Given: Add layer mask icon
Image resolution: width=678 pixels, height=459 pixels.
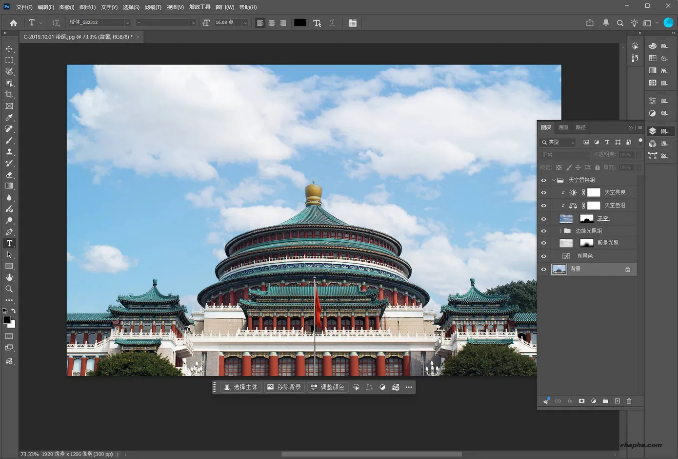Looking at the screenshot, I should click(x=581, y=401).
